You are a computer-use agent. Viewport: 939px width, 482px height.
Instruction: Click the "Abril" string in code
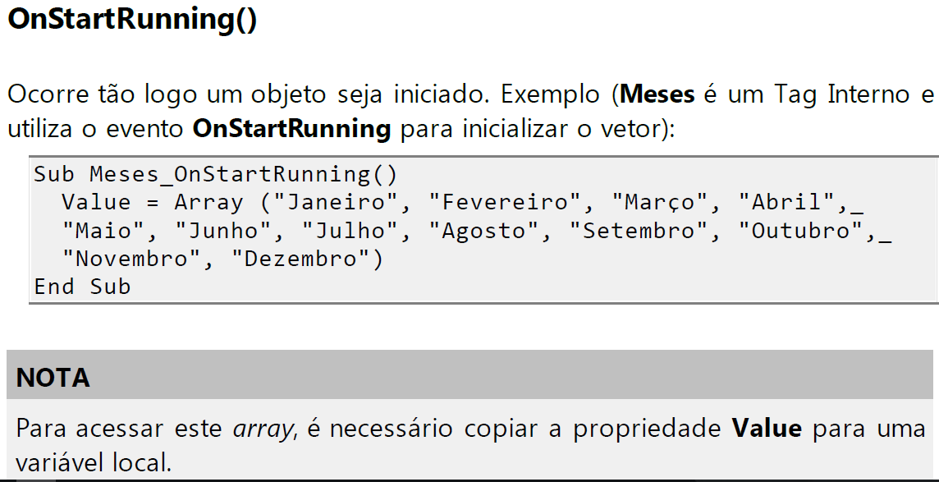coord(787,202)
